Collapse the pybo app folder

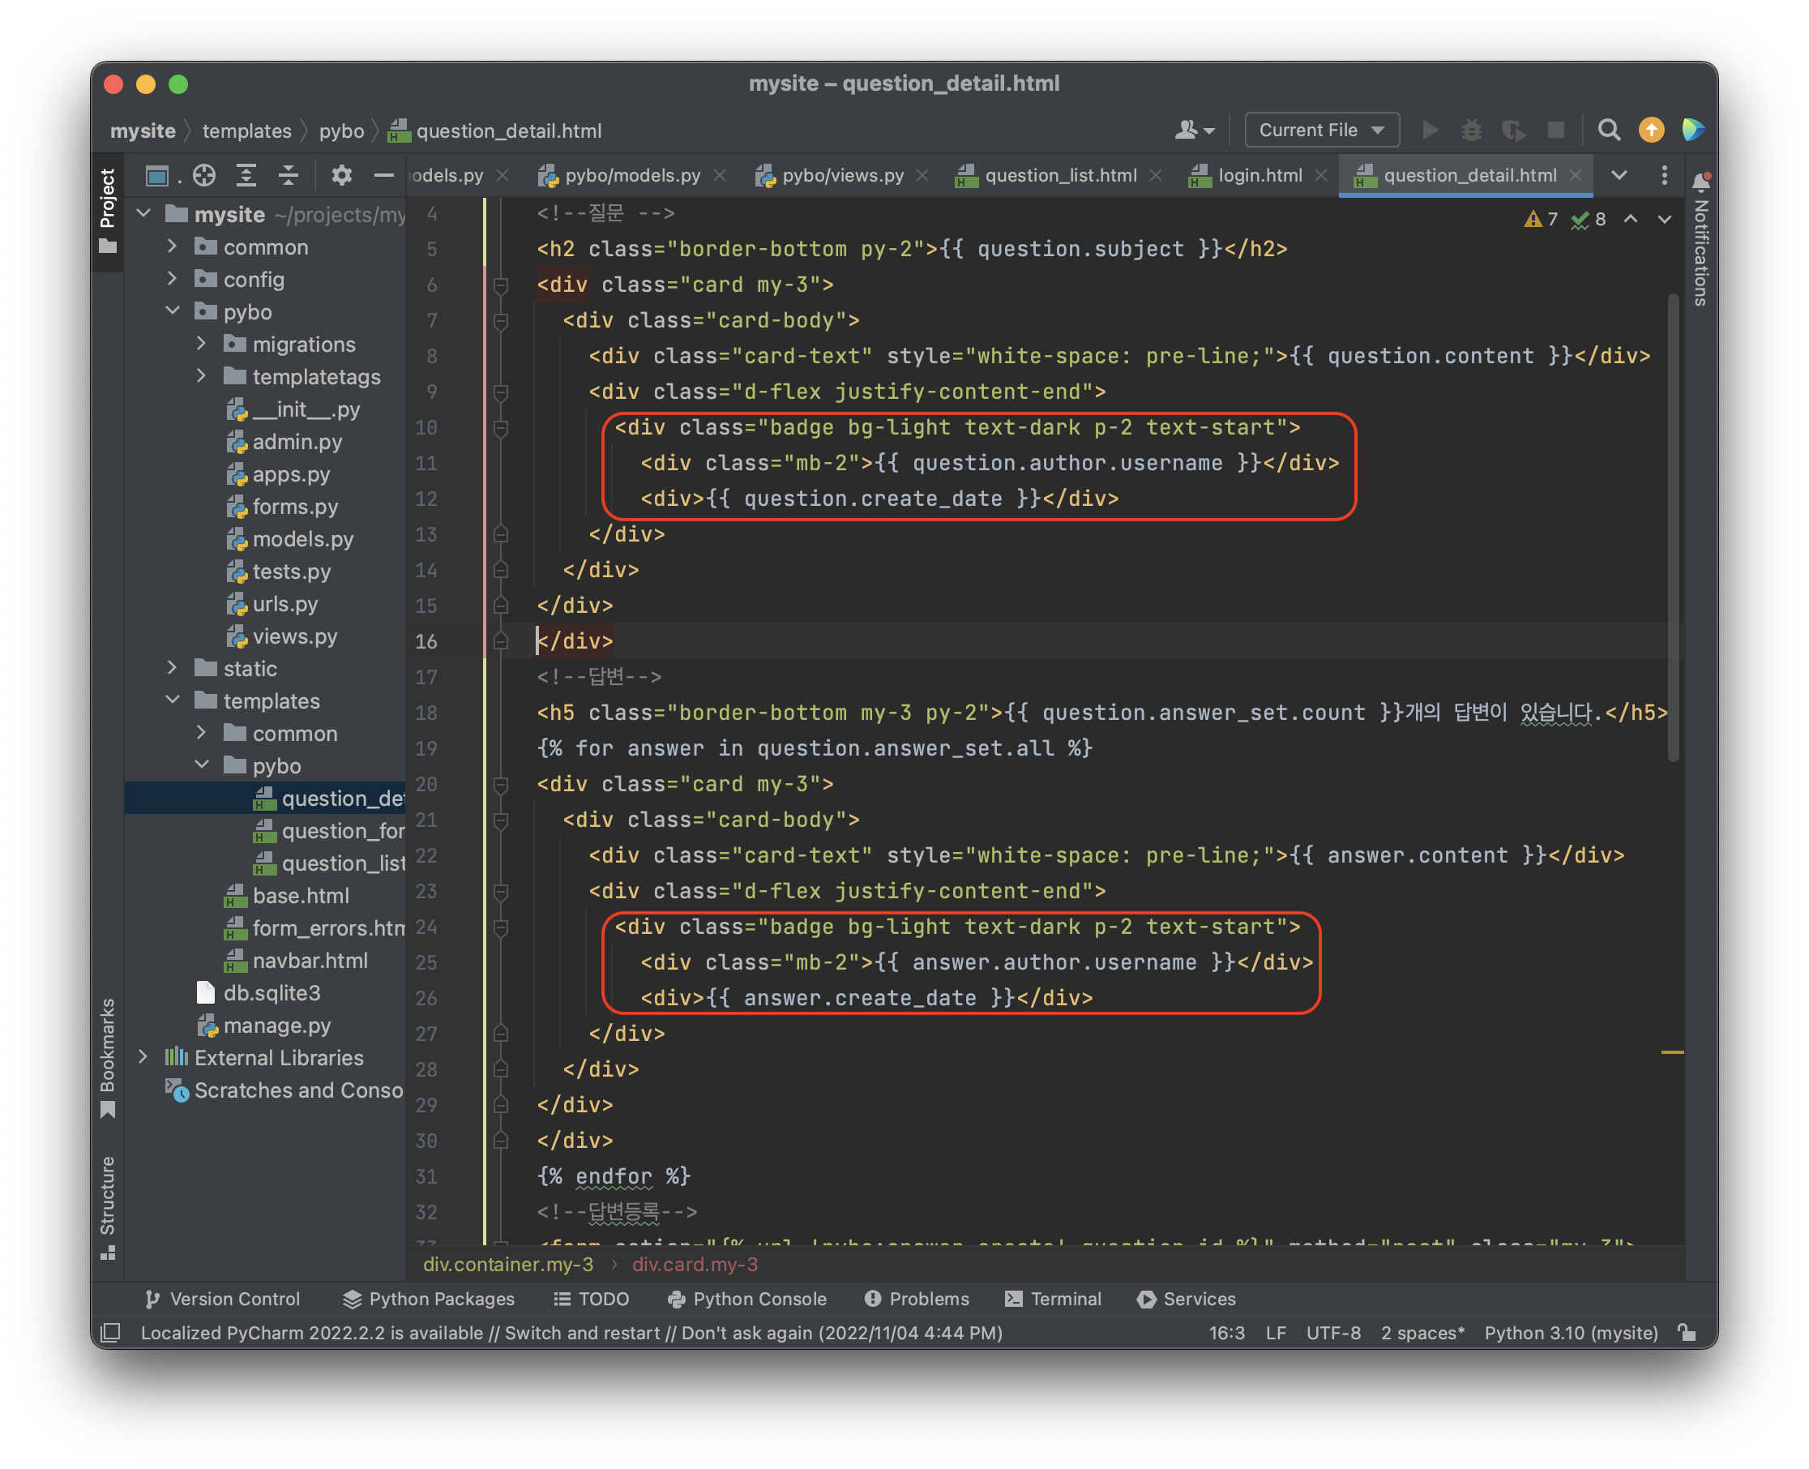tap(173, 311)
